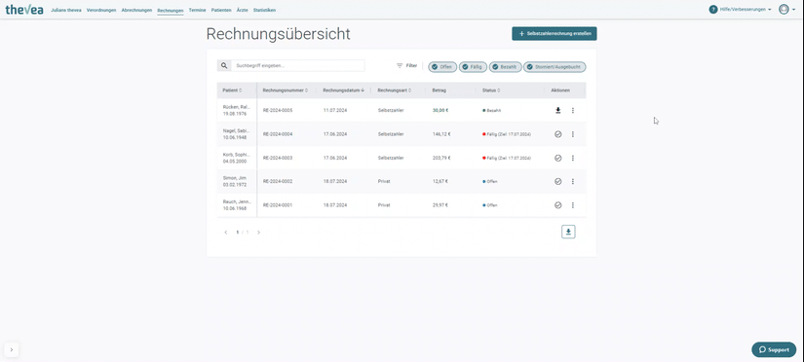Click amount 203,79 €
This screenshot has width=804, height=362.
tap(441, 158)
